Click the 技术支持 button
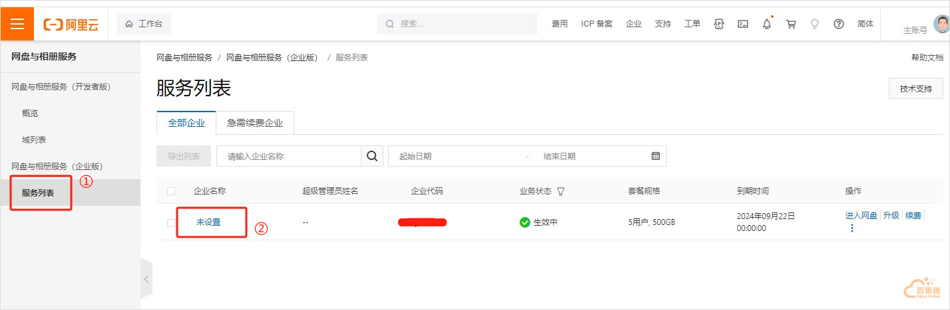 (916, 88)
